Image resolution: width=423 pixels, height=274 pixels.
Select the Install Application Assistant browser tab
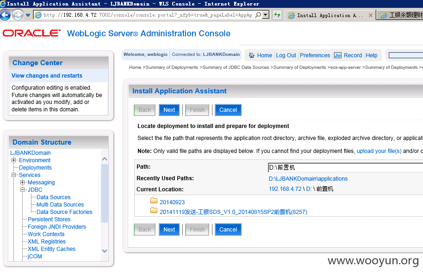330,15
